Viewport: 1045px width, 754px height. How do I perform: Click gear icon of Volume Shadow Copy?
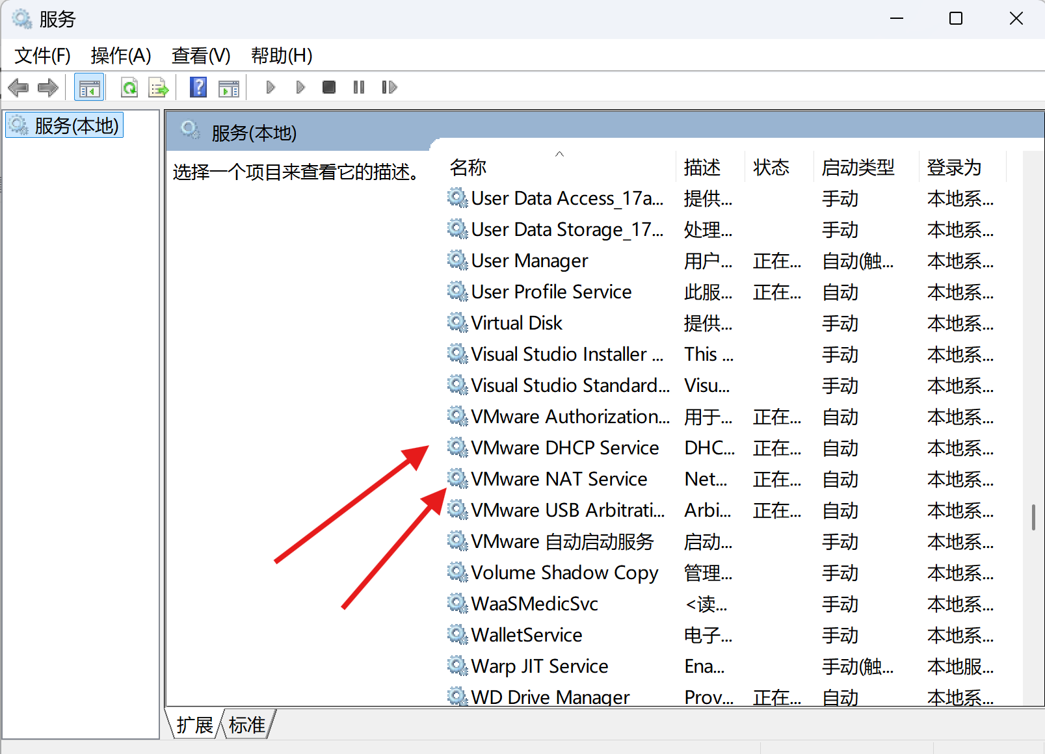coord(458,572)
